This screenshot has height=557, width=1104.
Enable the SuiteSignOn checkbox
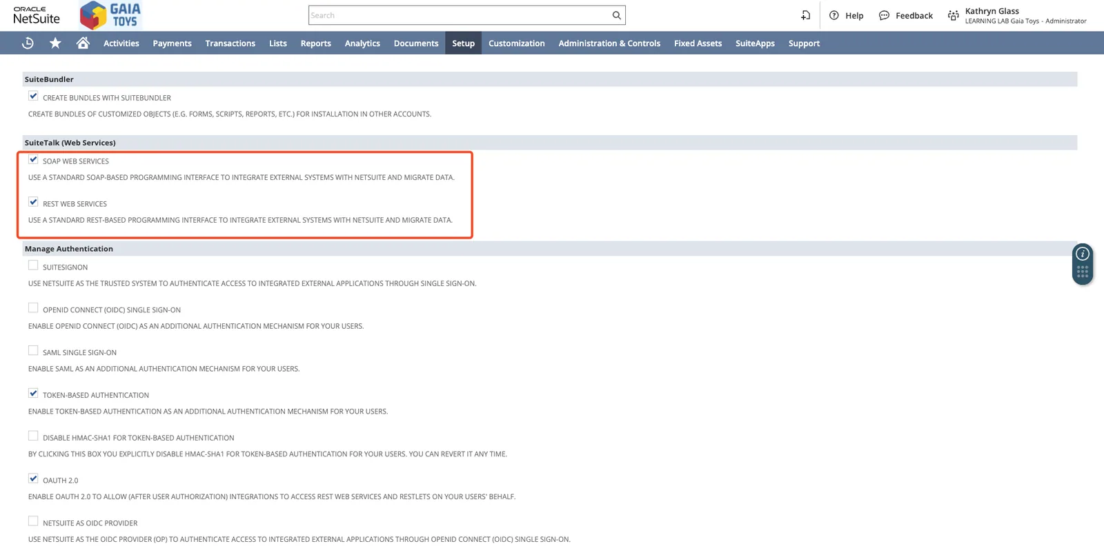coord(33,265)
